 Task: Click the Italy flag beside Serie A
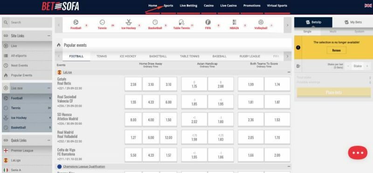click(x=6, y=170)
